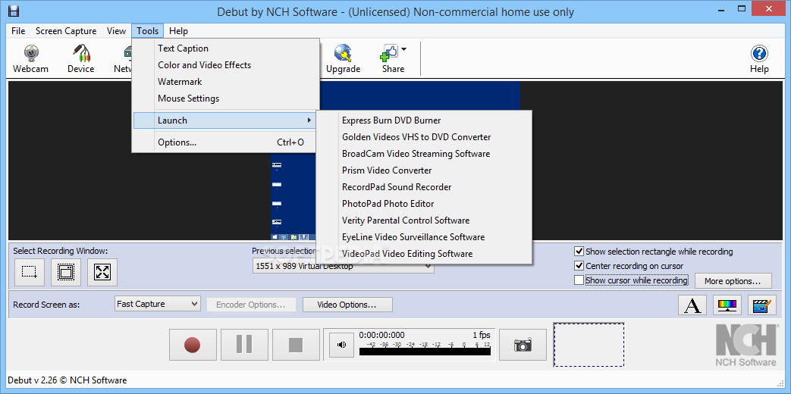Toggle Show selection rectangle while recording

579,251
